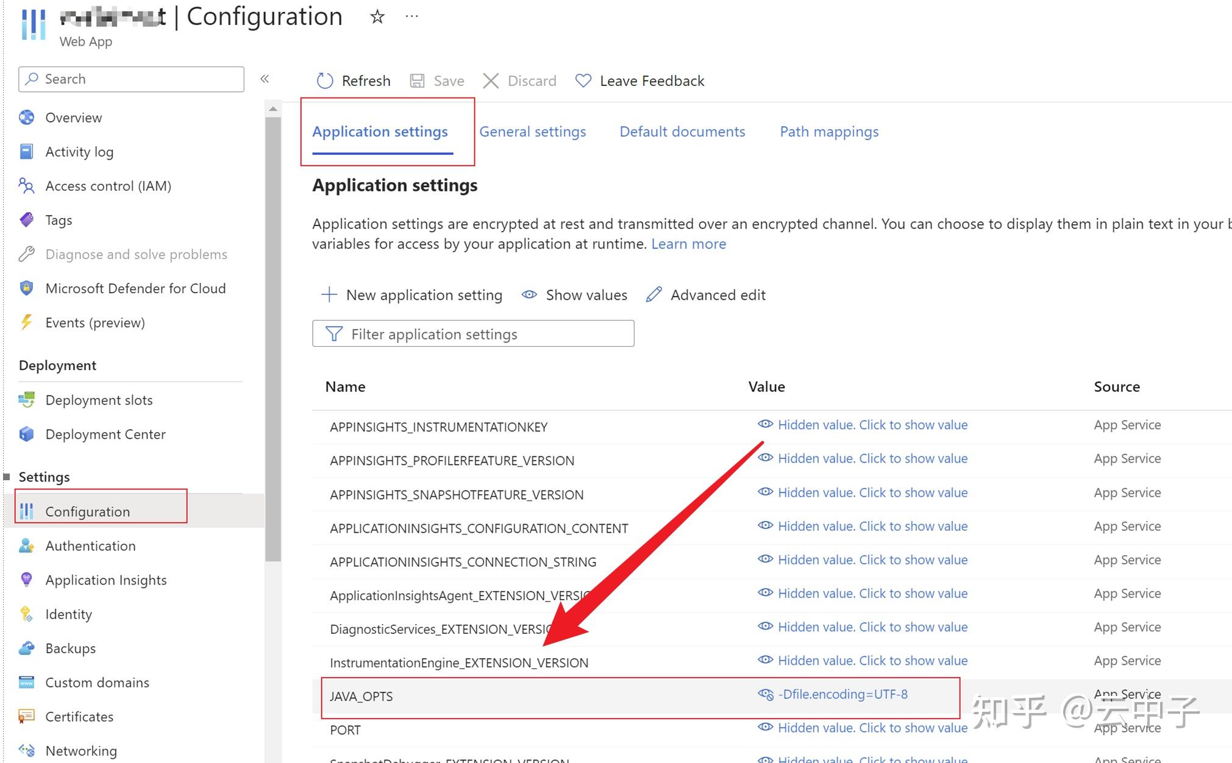Select the Identity sidebar icon
Image resolution: width=1232 pixels, height=763 pixels.
pyautogui.click(x=27, y=614)
